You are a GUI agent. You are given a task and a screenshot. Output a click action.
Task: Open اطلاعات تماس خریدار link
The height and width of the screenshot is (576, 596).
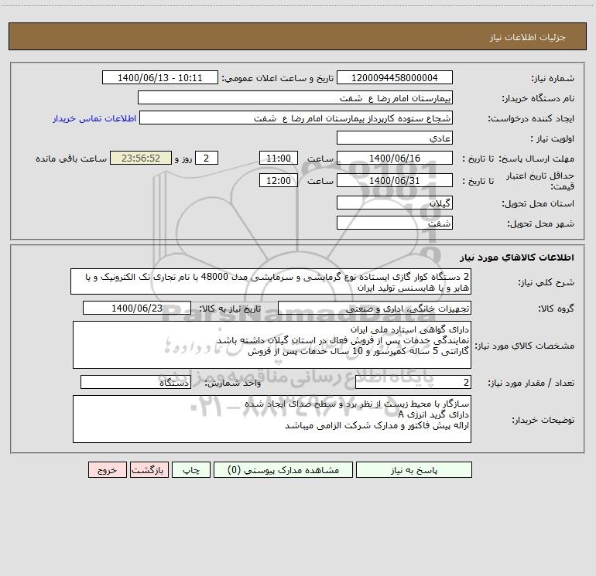[x=94, y=118]
